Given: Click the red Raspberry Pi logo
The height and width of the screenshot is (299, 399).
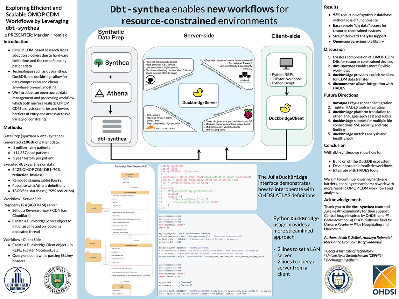Looking at the screenshot, I should click(248, 114).
